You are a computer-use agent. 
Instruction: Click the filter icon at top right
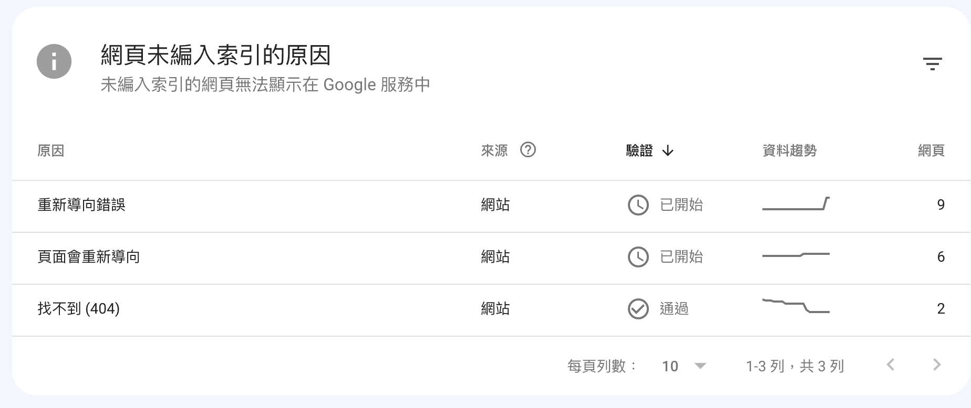933,64
